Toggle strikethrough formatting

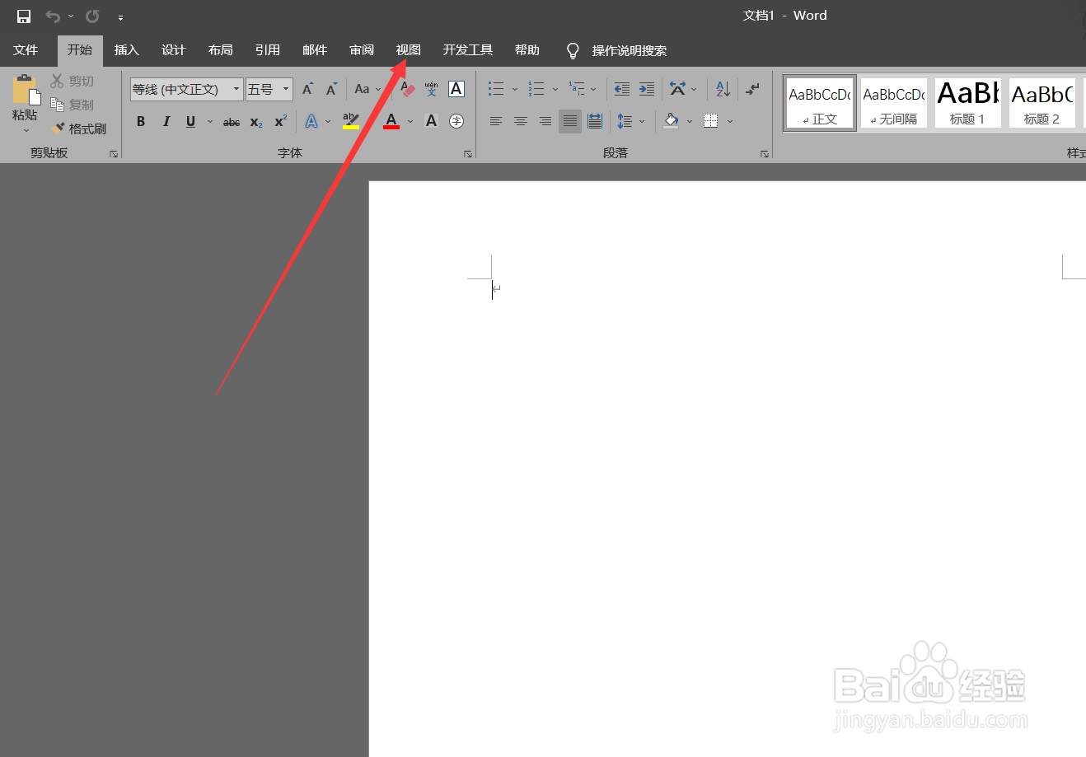232,122
